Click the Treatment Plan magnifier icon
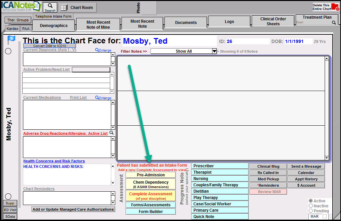 pos(334,23)
